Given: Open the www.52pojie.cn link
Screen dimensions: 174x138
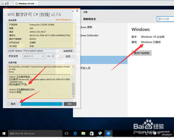Looking at the screenshot, I should (63, 20).
